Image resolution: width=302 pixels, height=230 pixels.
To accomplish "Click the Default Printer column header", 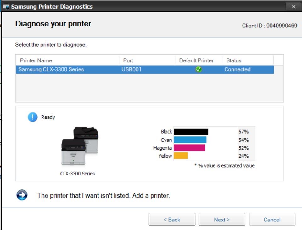I will point(199,60).
